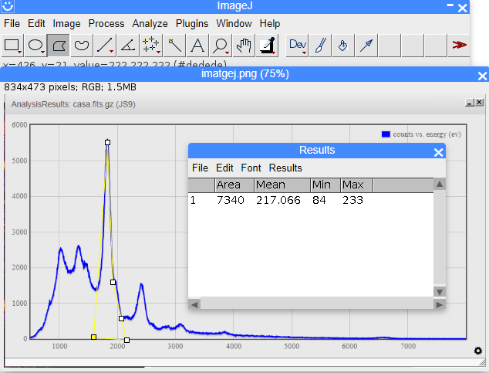Click the Mean column header
The image size is (489, 373).
point(271,185)
